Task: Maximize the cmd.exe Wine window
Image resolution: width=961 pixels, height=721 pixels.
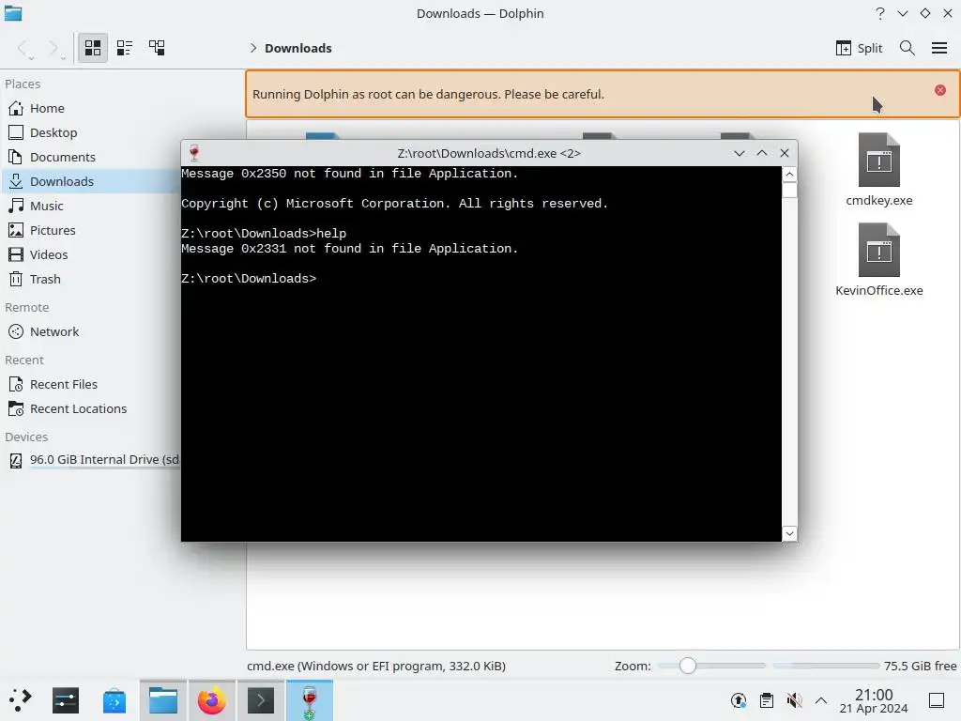Action: [x=762, y=153]
